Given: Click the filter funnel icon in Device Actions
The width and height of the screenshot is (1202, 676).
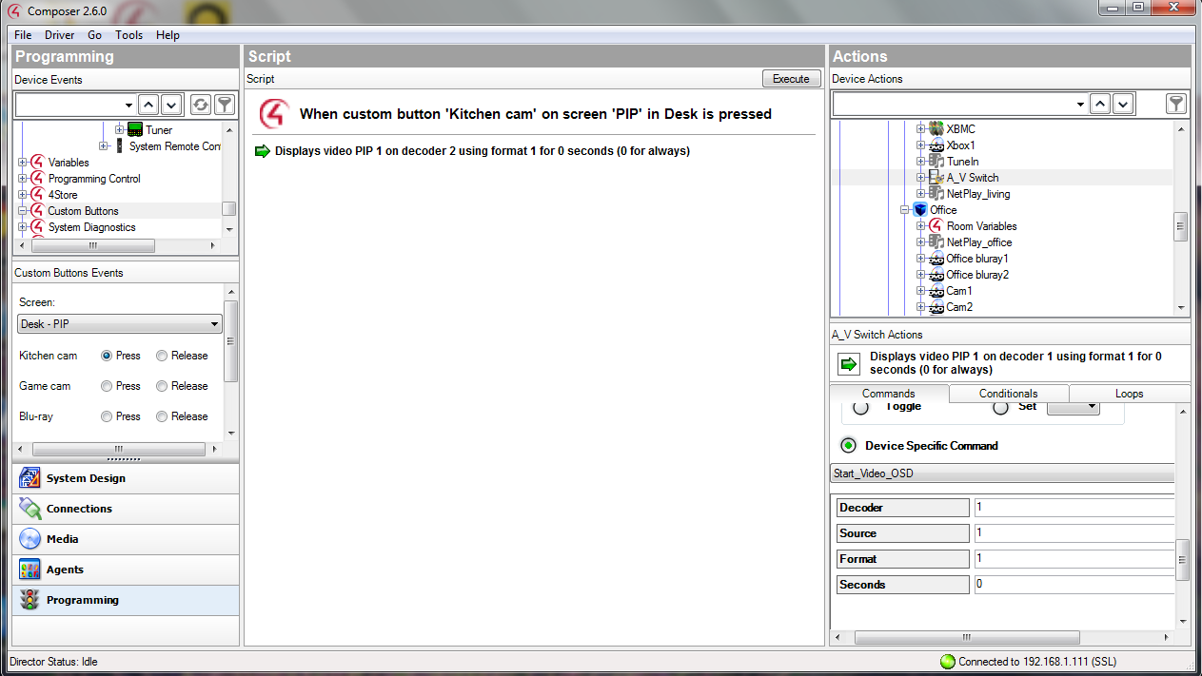Looking at the screenshot, I should [1176, 104].
